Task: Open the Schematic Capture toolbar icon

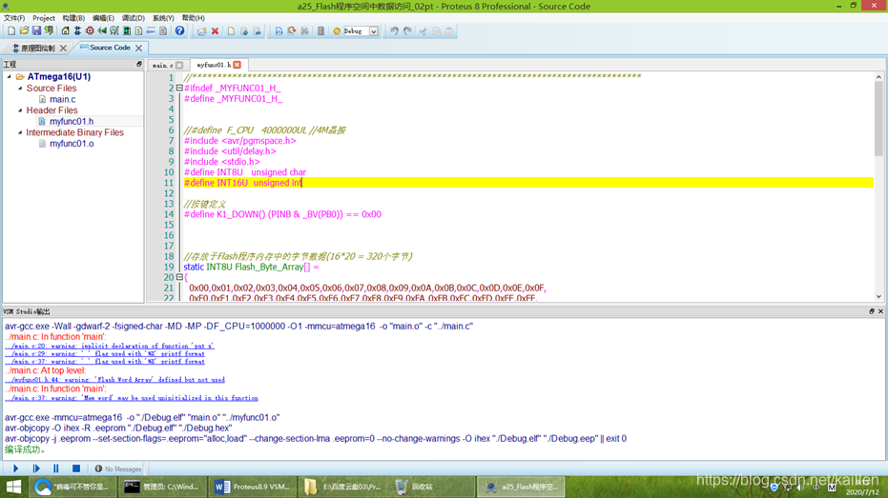Action: pyautogui.click(x=77, y=31)
